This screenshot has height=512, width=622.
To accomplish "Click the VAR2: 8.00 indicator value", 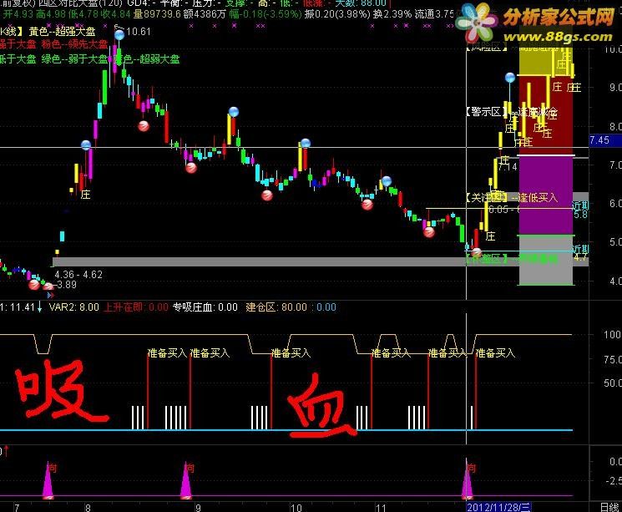I will [74, 307].
